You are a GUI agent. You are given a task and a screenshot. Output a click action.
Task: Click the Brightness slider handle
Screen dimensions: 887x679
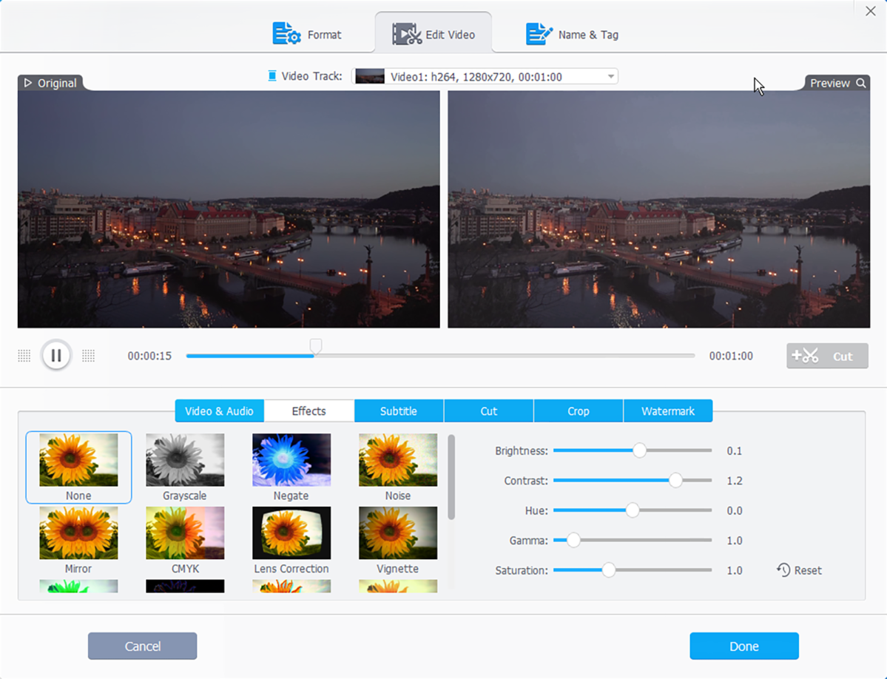point(639,451)
